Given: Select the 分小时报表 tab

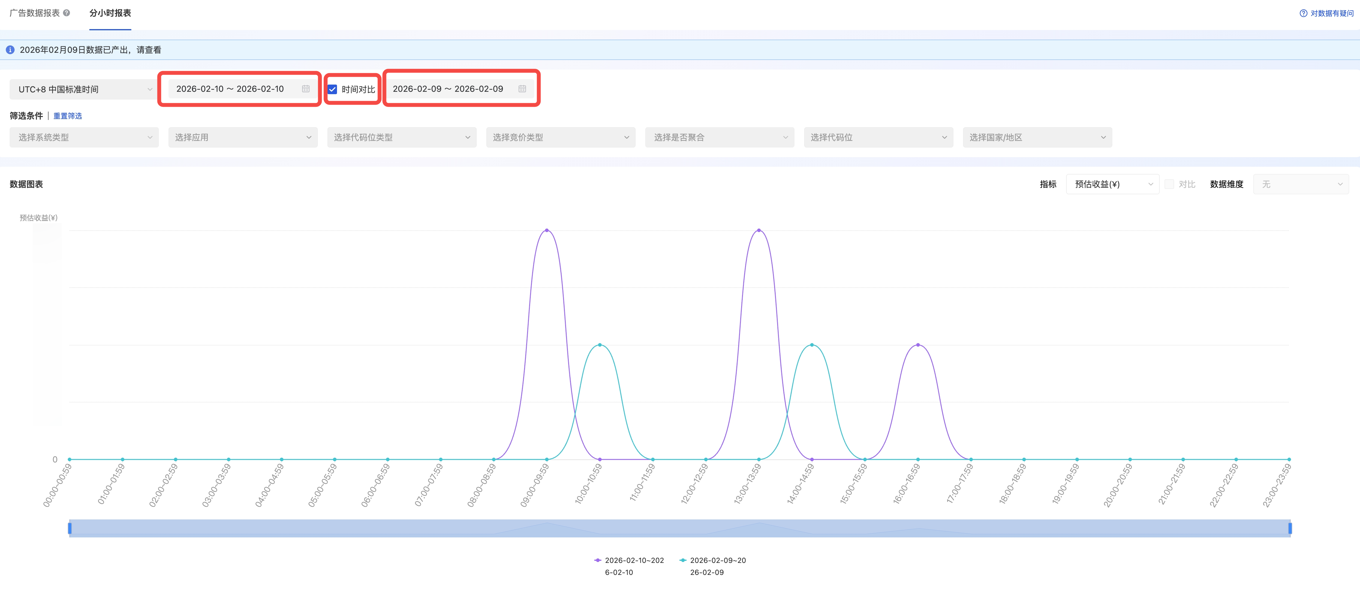Looking at the screenshot, I should click(110, 13).
